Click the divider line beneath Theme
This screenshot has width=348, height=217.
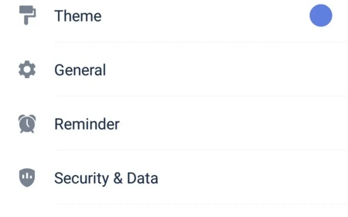tap(200, 42)
